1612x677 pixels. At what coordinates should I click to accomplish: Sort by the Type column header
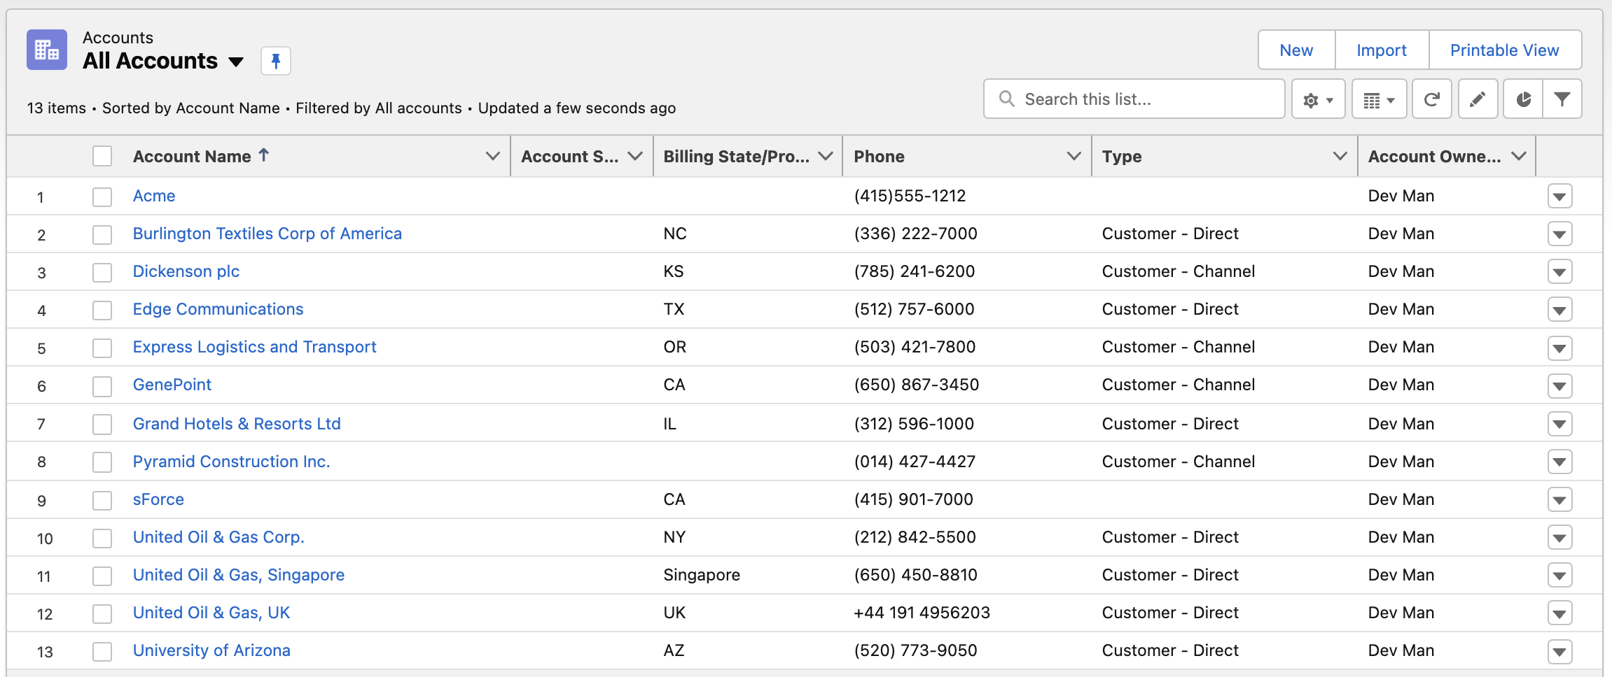(x=1122, y=157)
